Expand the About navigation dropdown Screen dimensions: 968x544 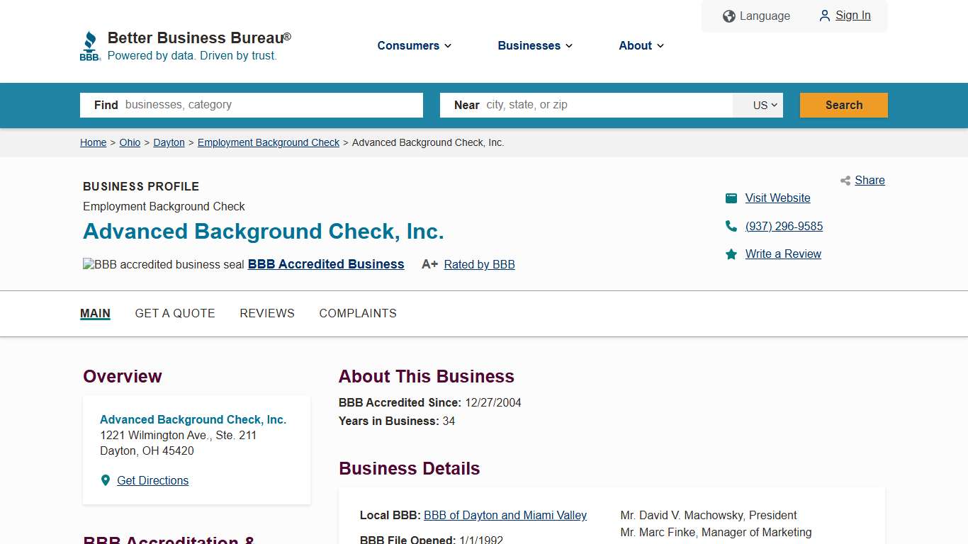(640, 45)
